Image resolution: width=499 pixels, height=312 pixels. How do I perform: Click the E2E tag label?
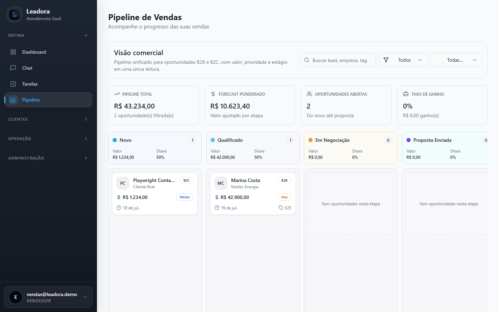pos(288,208)
